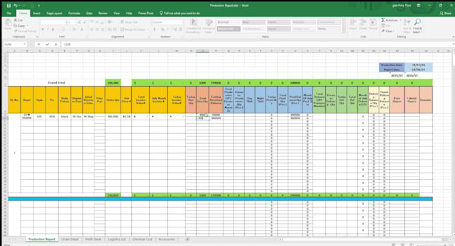The image size is (455, 246).
Task: Switch to the Insert ribbon tab
Action: click(37, 13)
